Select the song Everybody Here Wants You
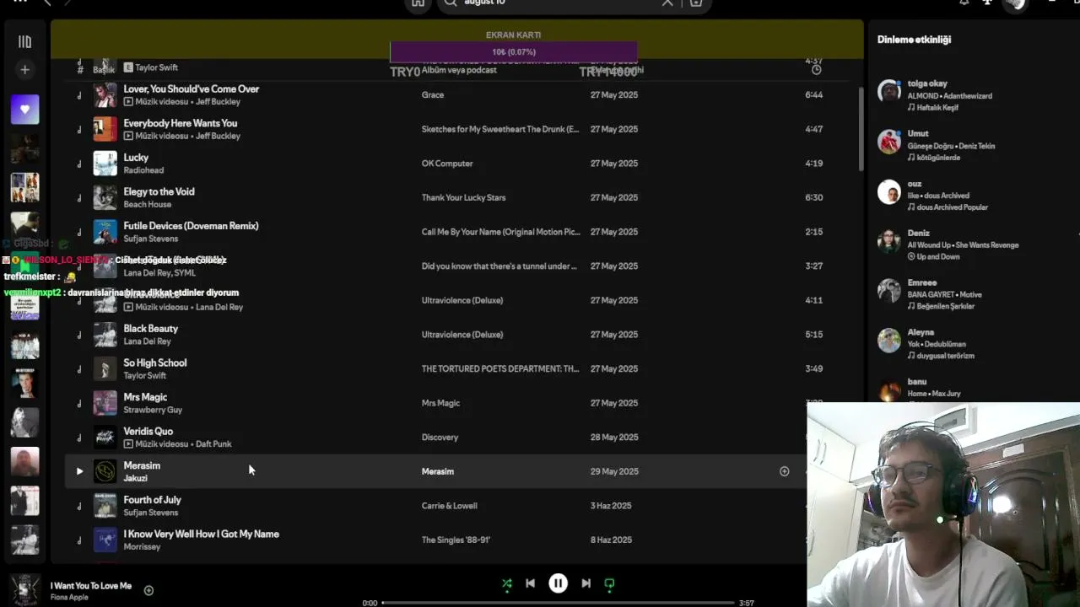This screenshot has width=1080, height=607. 181,123
